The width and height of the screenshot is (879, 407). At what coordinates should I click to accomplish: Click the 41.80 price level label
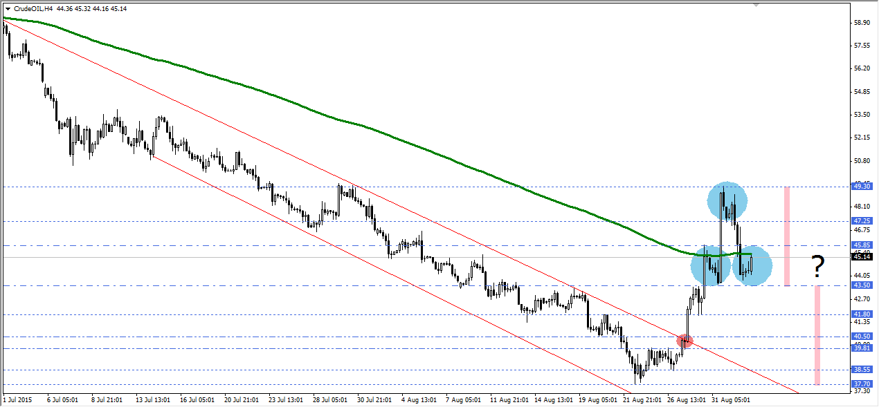(x=862, y=314)
